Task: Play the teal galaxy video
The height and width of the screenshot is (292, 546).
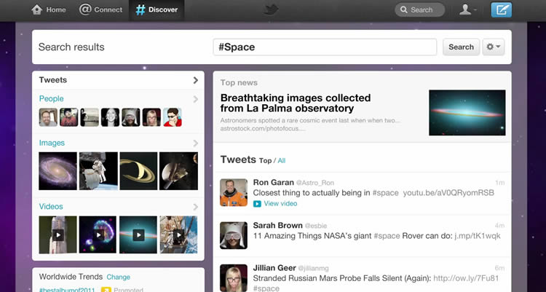Action: click(138, 235)
